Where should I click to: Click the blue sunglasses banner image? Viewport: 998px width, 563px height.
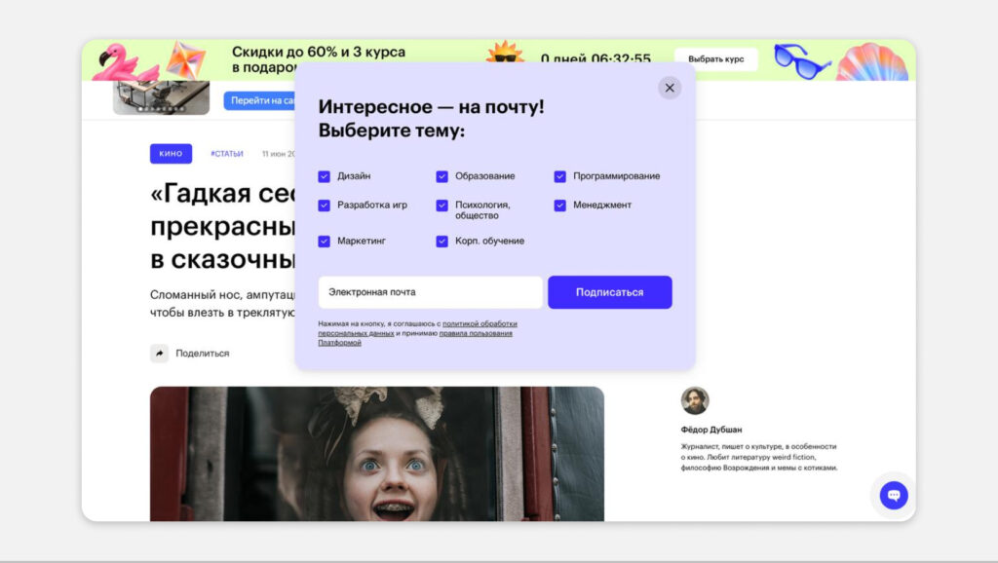pos(801,61)
